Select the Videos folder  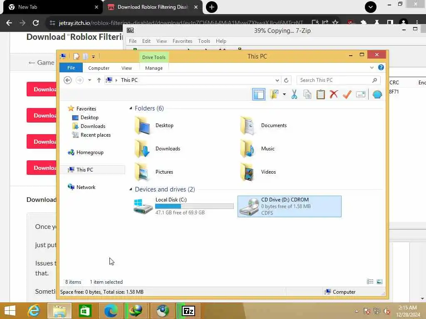point(258,172)
